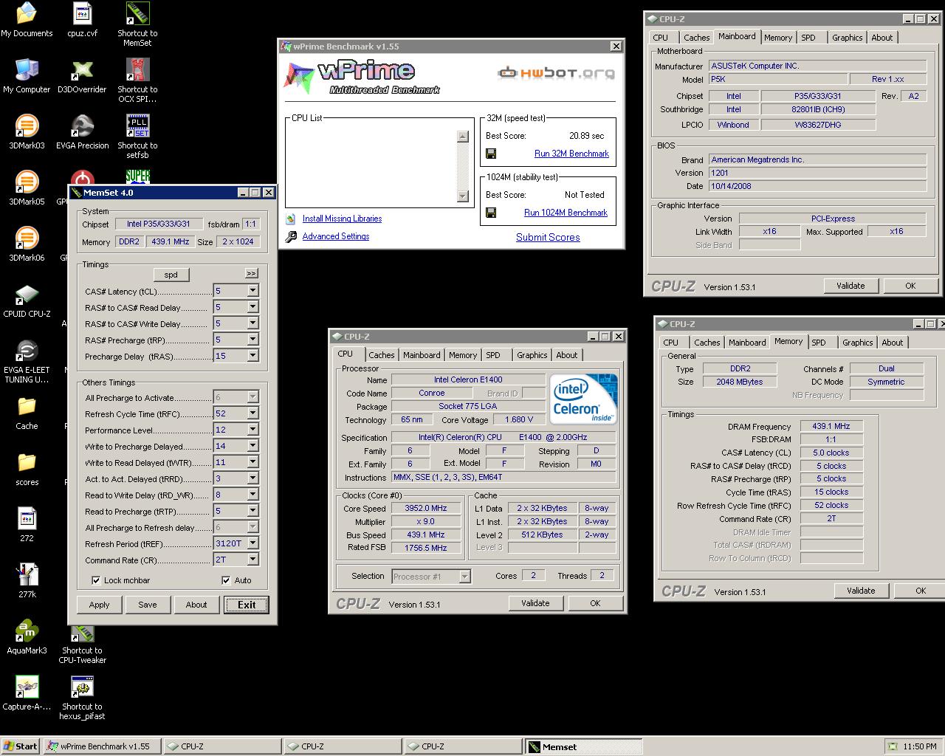
Task: Click Validate in the CPU-Z Mainboard window
Action: [850, 286]
